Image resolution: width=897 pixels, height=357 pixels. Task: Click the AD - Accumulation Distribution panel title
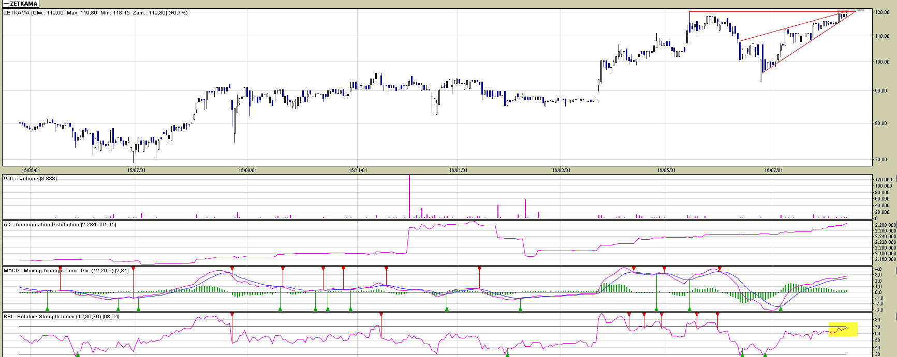click(60, 225)
